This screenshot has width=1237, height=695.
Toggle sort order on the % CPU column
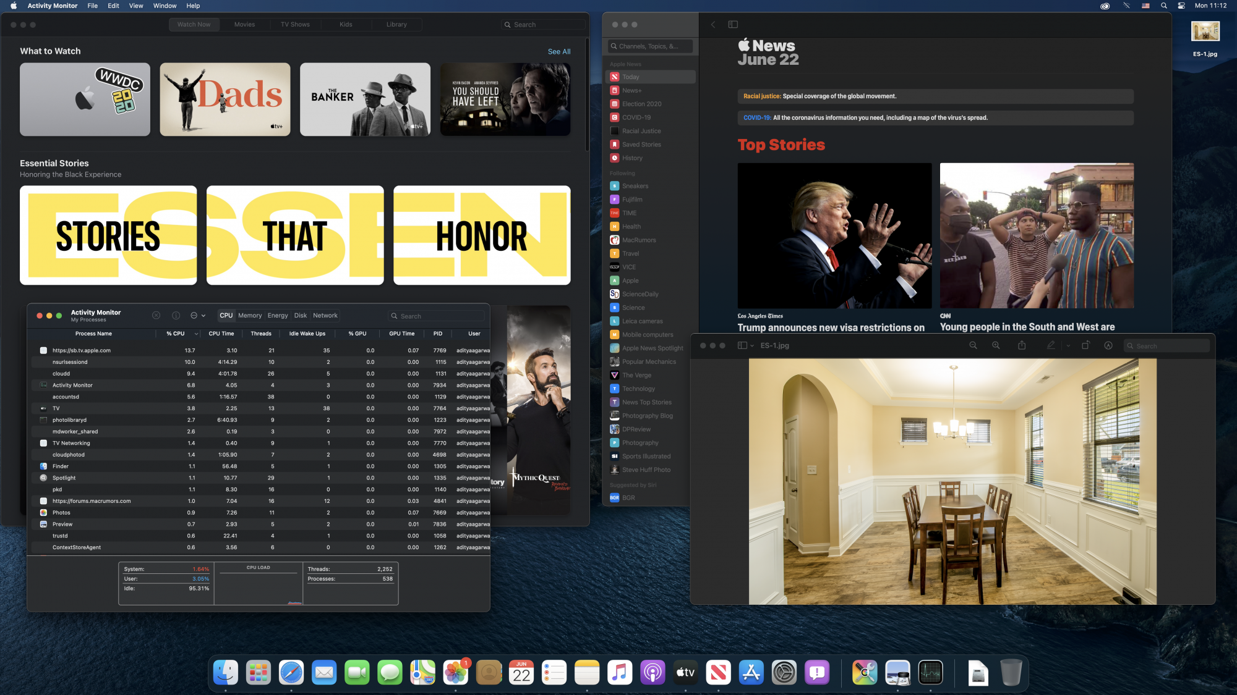[x=179, y=334]
